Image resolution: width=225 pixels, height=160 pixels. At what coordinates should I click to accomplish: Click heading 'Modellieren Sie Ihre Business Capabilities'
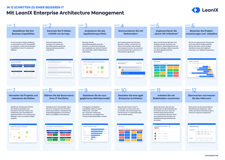click(x=23, y=33)
